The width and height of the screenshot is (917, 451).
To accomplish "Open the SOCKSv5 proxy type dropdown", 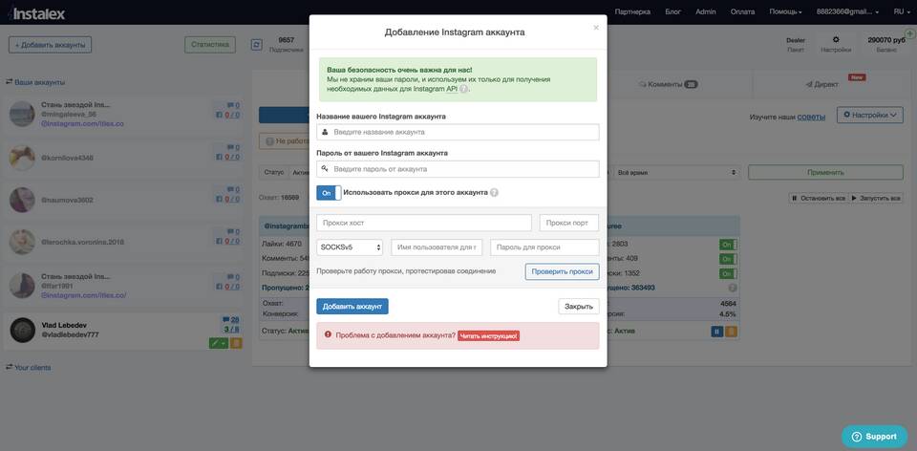I will 350,247.
